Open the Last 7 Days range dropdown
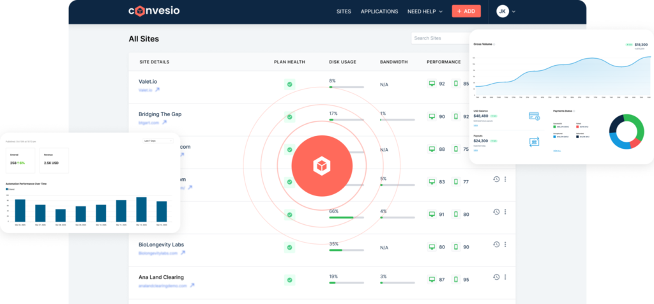The height and width of the screenshot is (304, 654). 158,141
